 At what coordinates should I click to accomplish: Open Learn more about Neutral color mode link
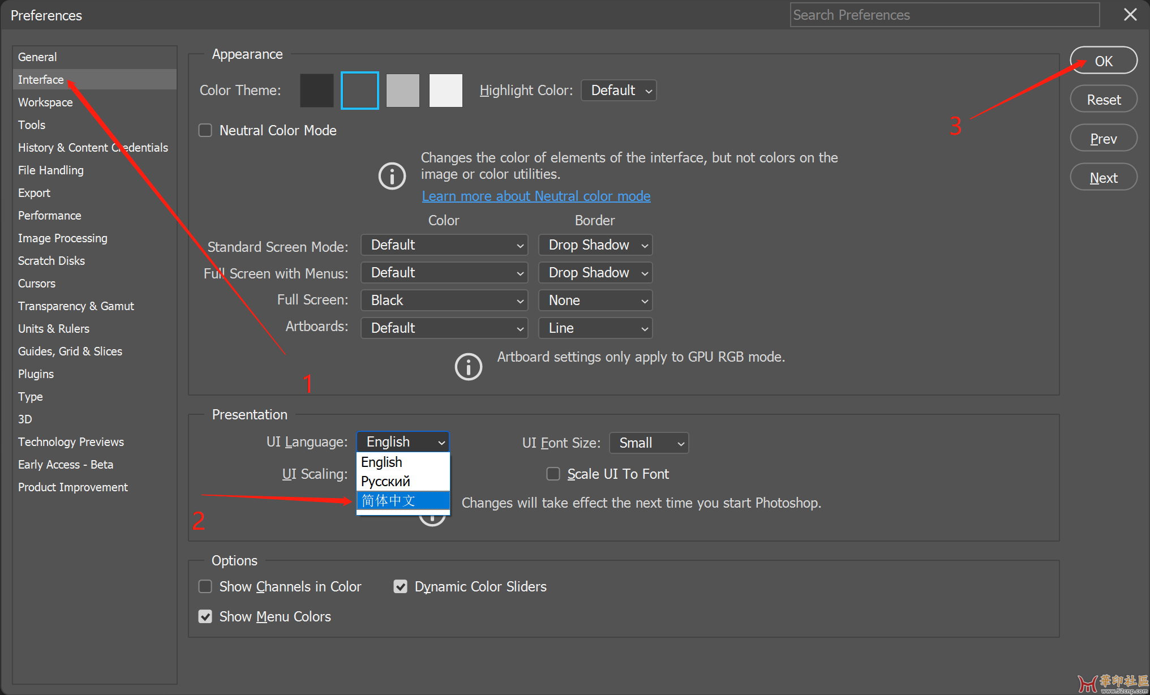tap(536, 196)
